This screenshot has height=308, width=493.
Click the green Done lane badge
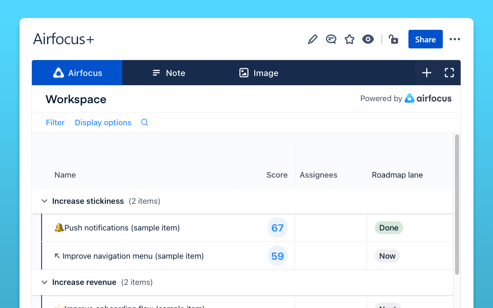(389, 228)
